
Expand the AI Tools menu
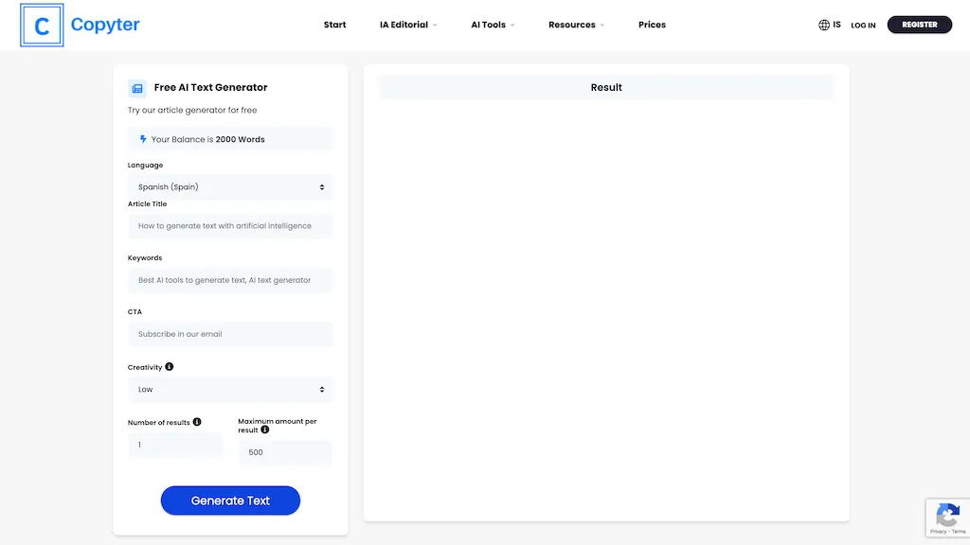pyautogui.click(x=493, y=26)
